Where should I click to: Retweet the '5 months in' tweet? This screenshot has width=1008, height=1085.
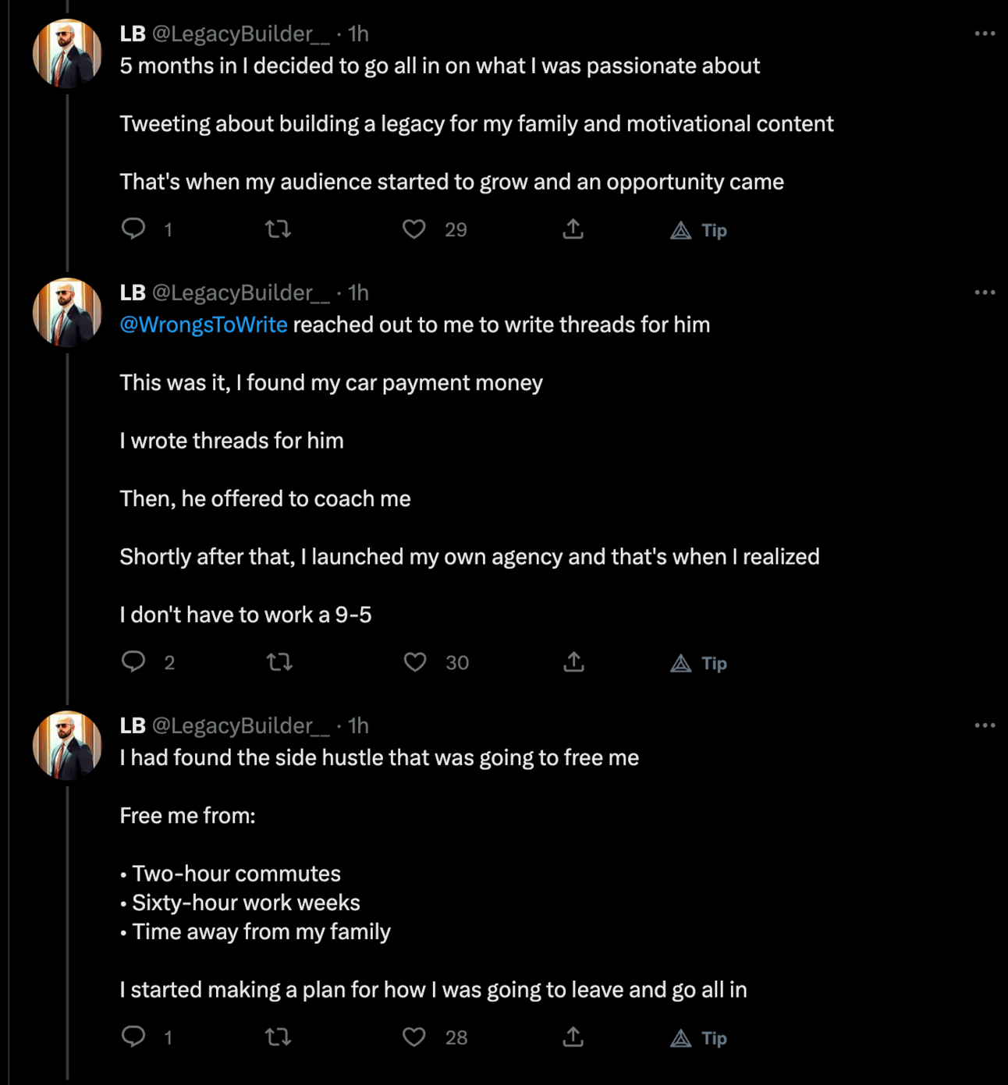pyautogui.click(x=279, y=229)
